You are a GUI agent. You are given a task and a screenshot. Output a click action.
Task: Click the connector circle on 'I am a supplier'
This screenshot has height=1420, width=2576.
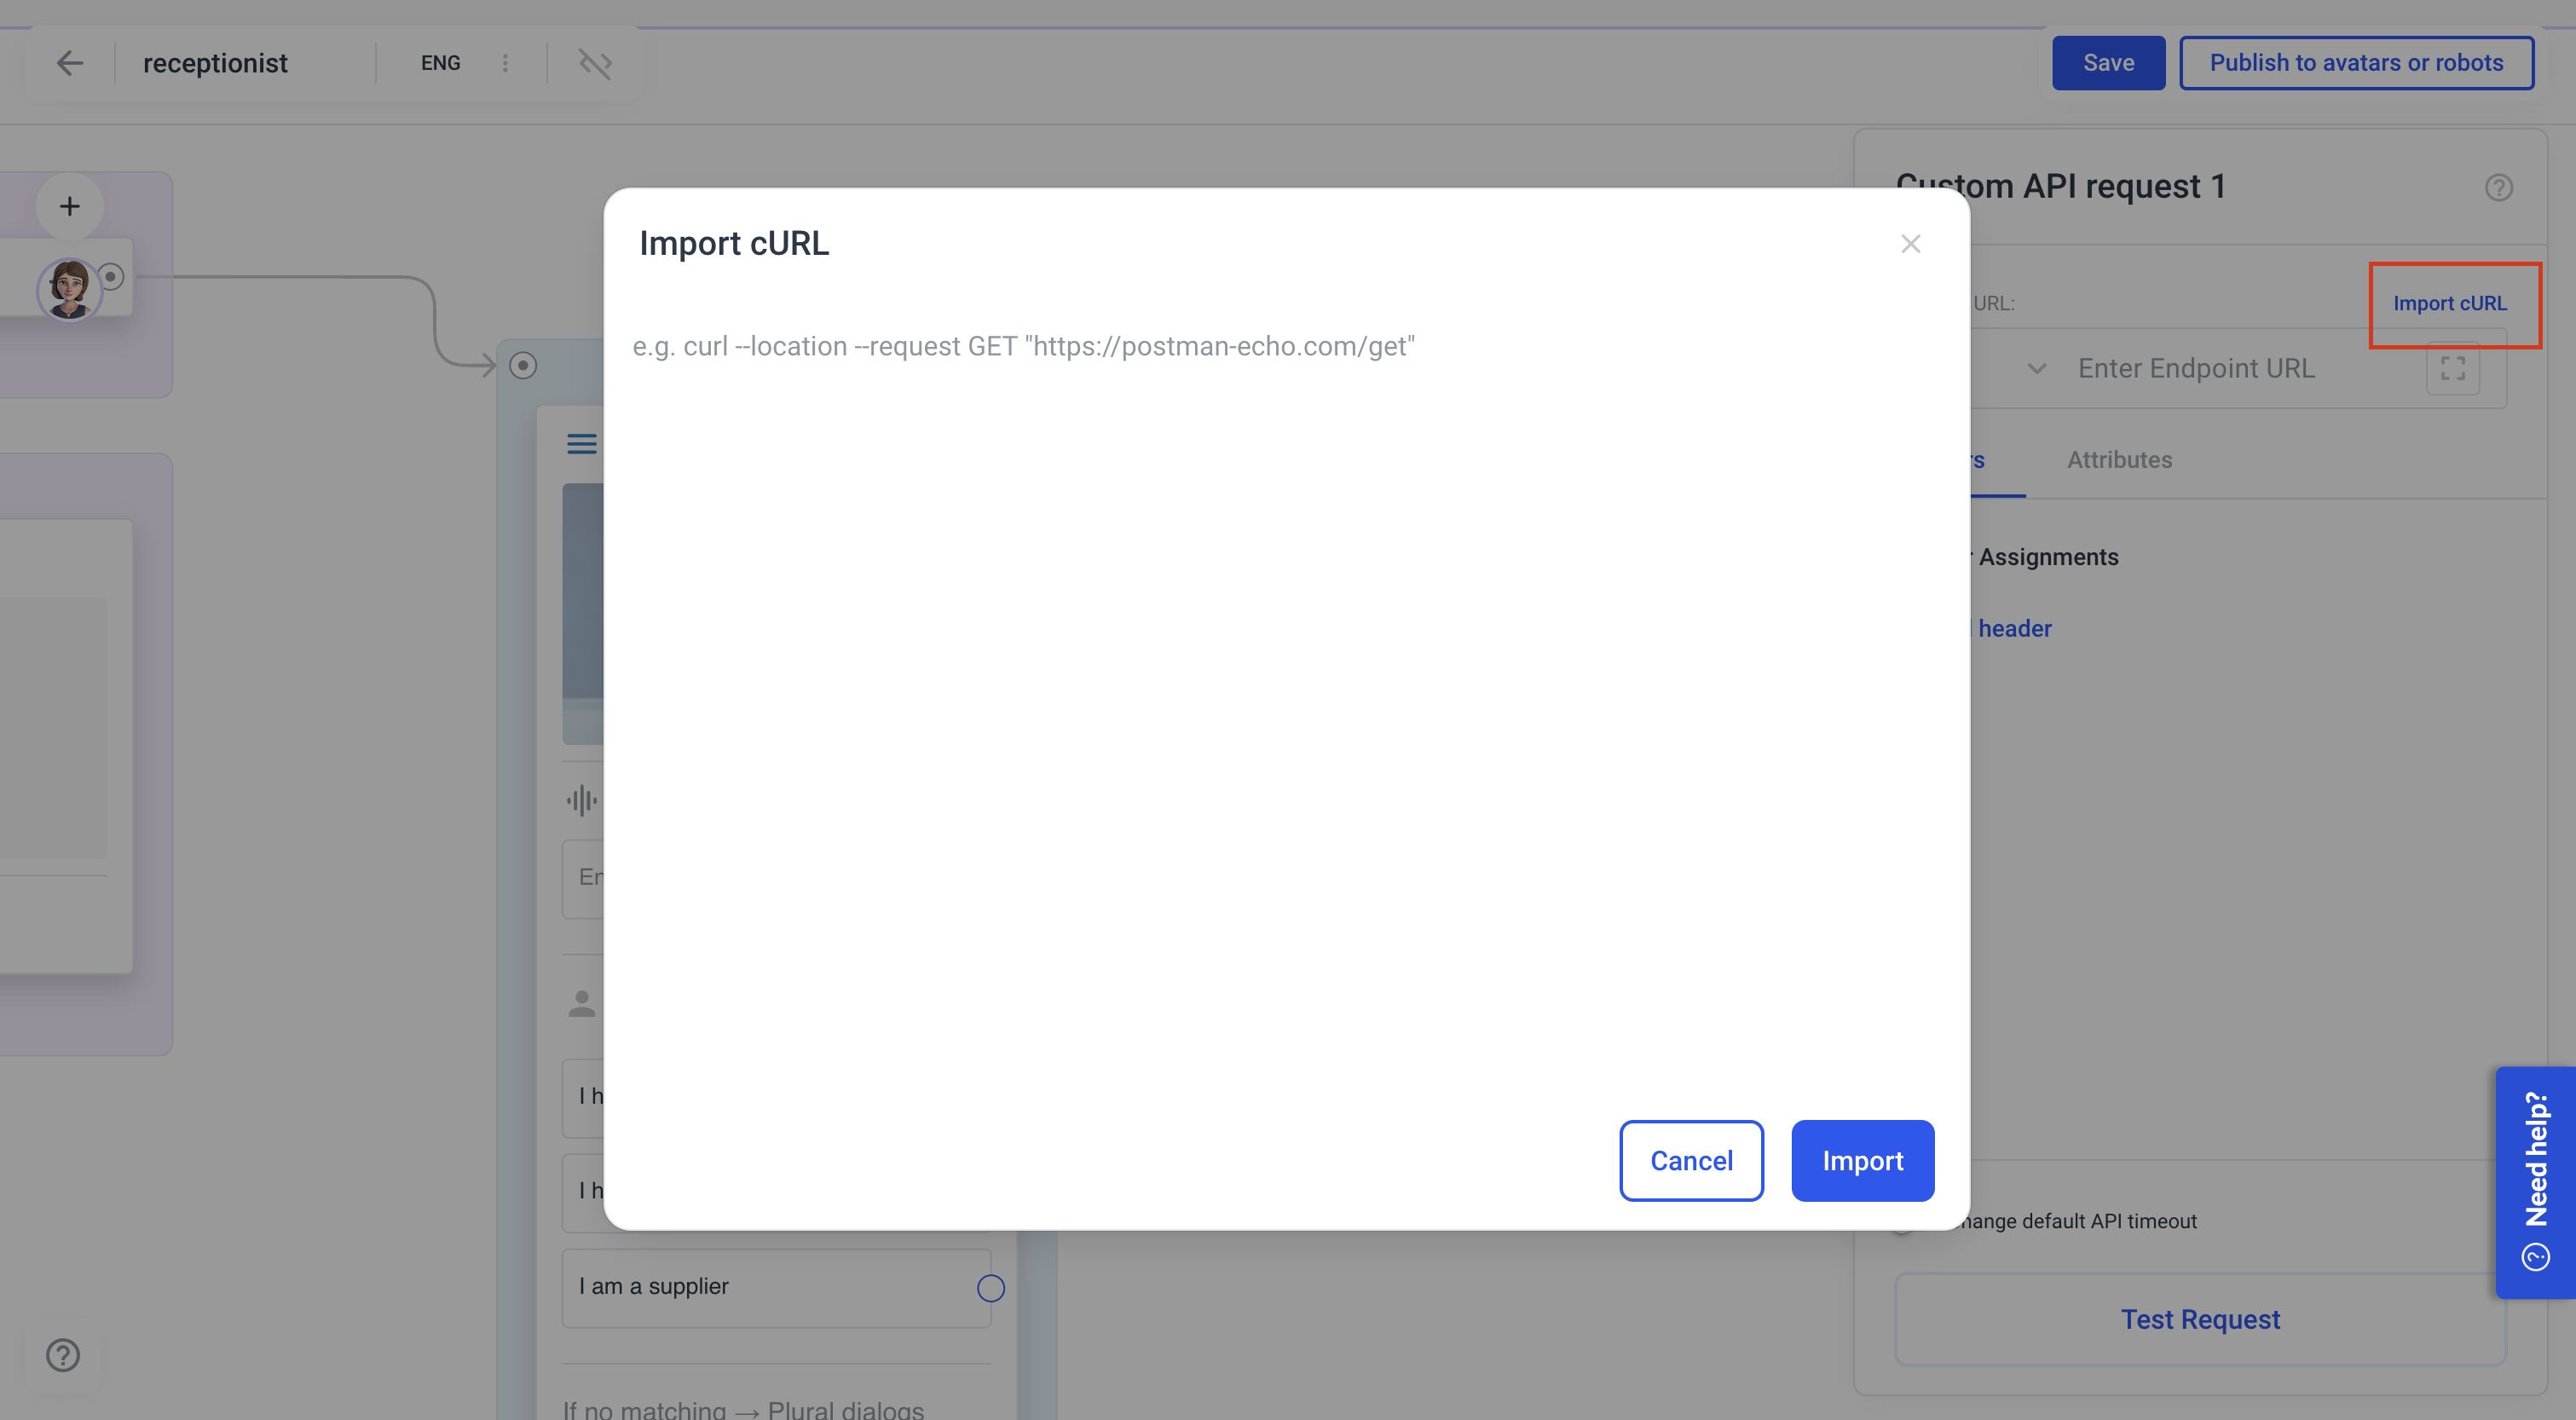990,1287
